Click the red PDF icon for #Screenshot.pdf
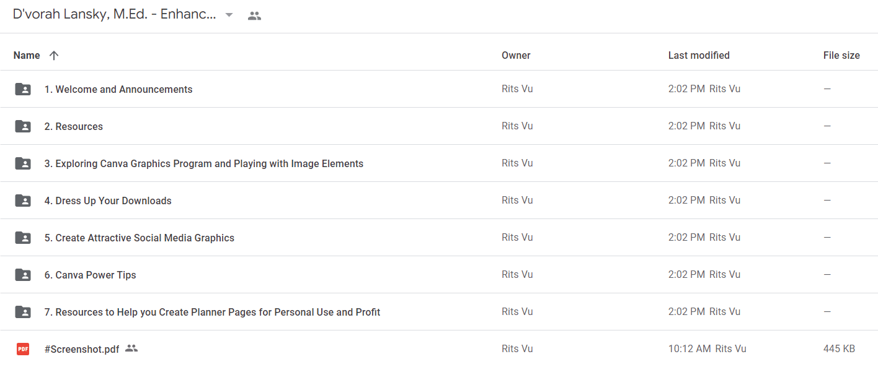The height and width of the screenshot is (367, 878). 23,349
